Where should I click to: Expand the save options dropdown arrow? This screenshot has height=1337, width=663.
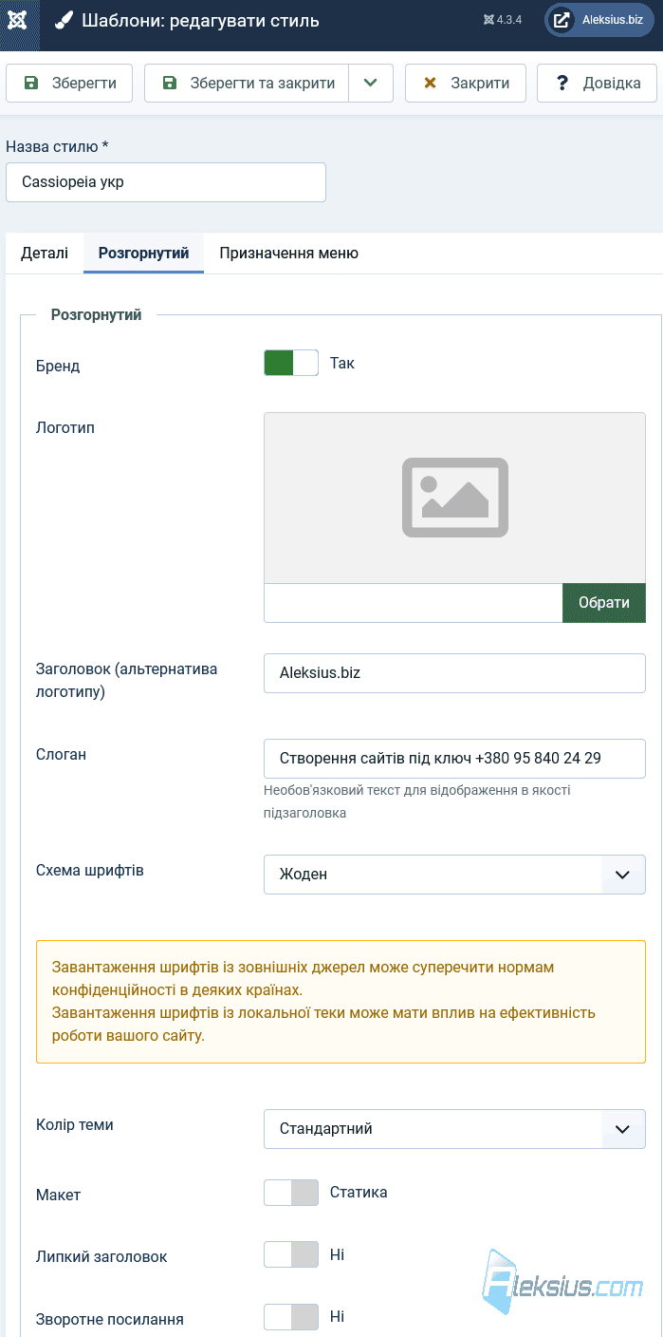pos(371,83)
